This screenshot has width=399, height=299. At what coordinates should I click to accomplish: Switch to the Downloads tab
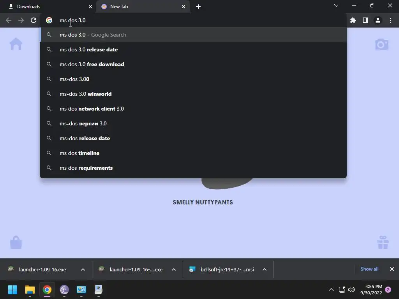(x=48, y=7)
